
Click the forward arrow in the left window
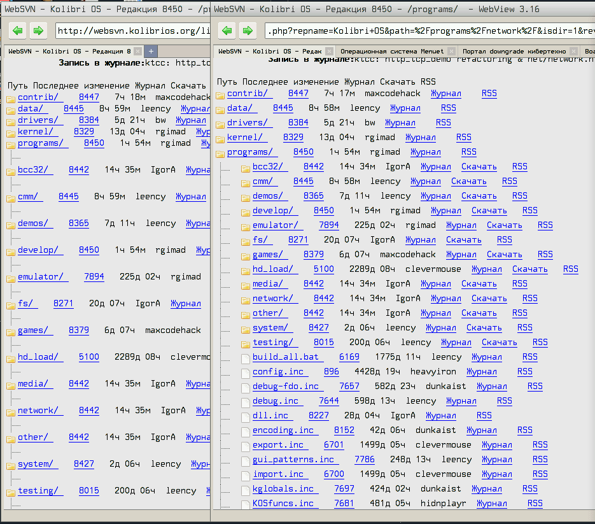(x=38, y=31)
